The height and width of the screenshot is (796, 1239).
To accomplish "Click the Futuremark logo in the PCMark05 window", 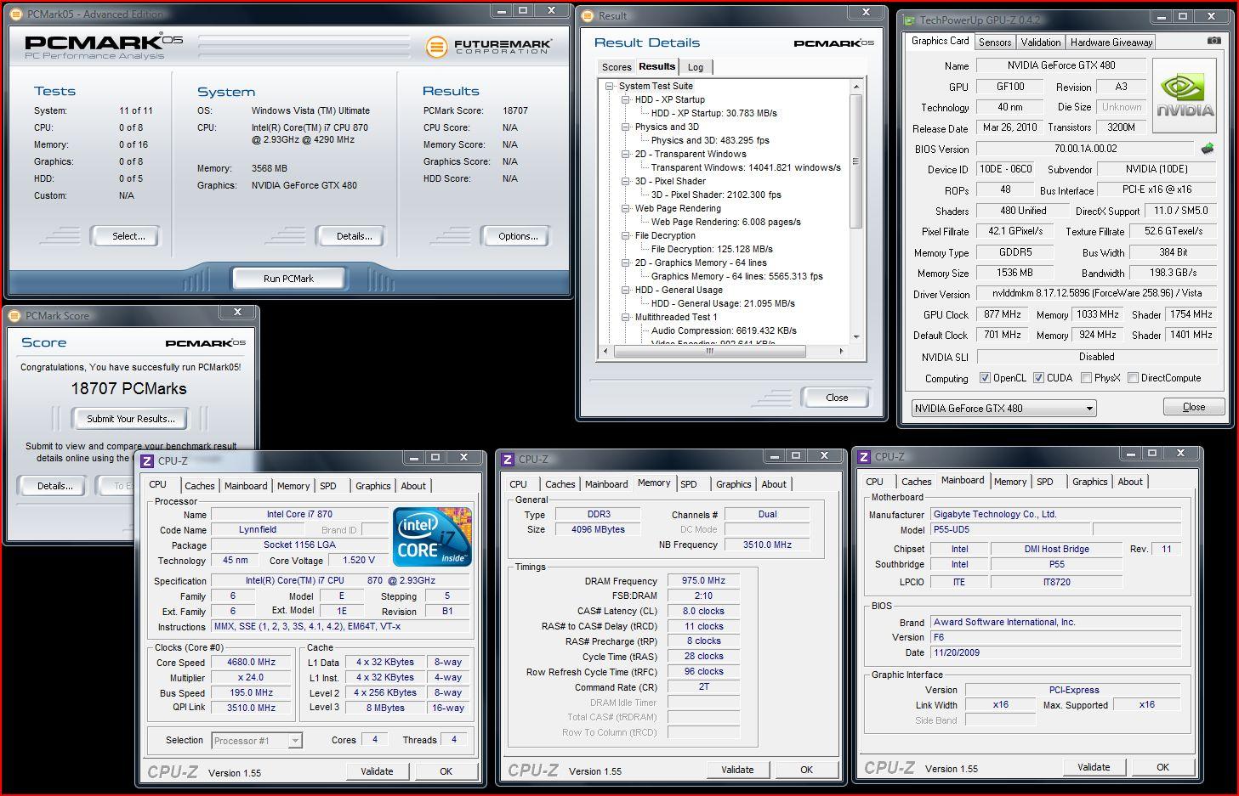I will pos(489,46).
